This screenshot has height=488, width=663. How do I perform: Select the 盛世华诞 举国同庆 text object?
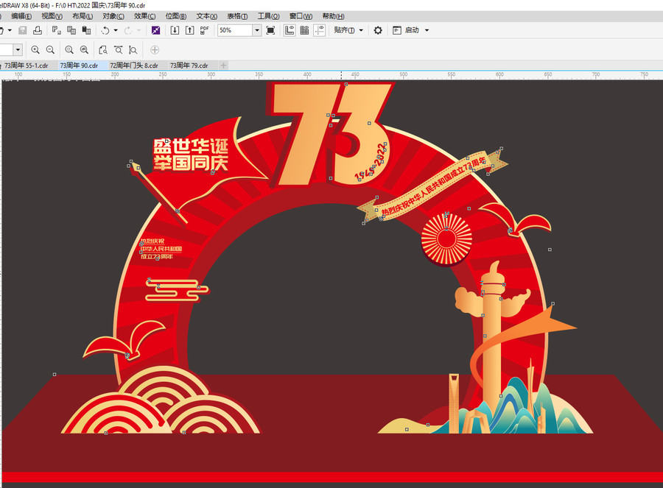point(190,155)
